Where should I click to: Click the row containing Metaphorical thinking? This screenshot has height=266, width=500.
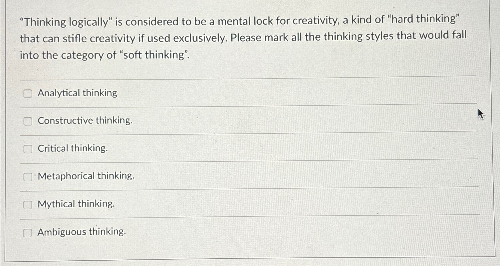coord(239,176)
